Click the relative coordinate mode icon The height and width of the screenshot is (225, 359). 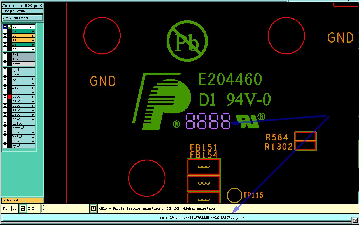pos(14,208)
